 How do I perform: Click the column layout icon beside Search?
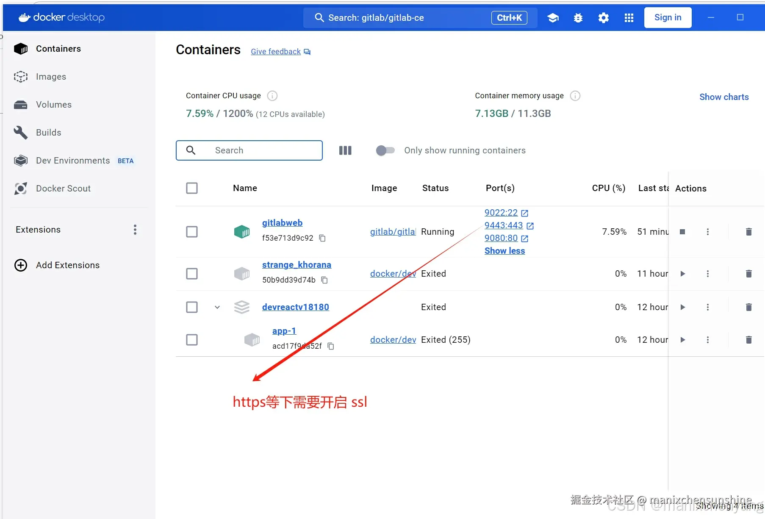click(345, 150)
